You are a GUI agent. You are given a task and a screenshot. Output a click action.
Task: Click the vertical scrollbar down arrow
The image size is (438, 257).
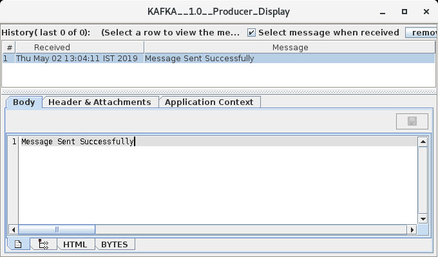point(423,219)
